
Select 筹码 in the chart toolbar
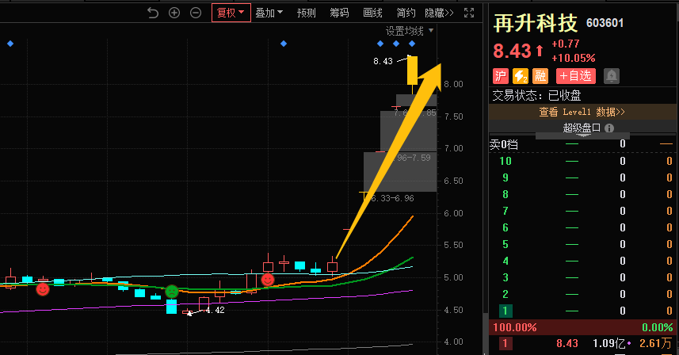pos(339,13)
